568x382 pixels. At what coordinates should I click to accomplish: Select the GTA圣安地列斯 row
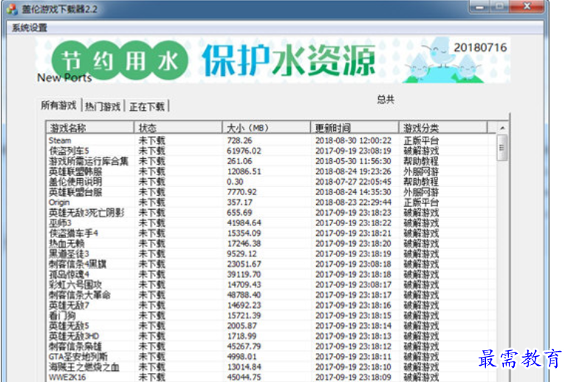click(x=271, y=357)
